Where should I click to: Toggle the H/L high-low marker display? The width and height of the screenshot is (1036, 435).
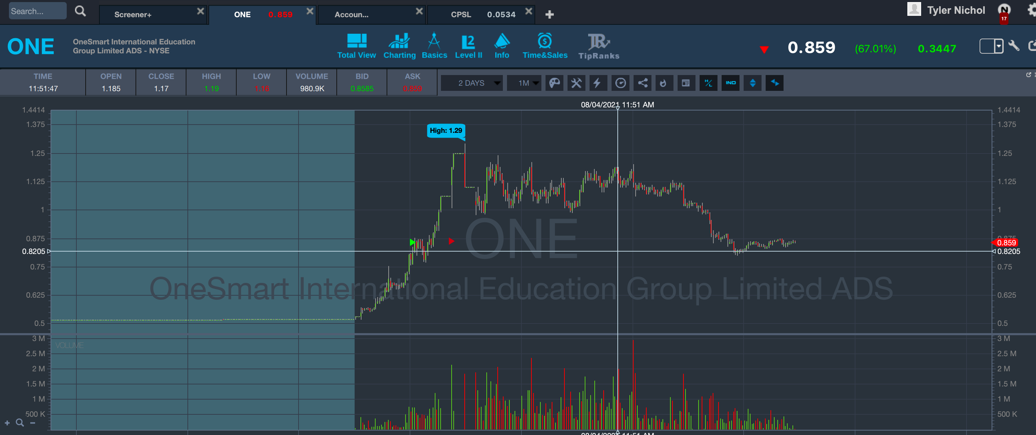(708, 83)
